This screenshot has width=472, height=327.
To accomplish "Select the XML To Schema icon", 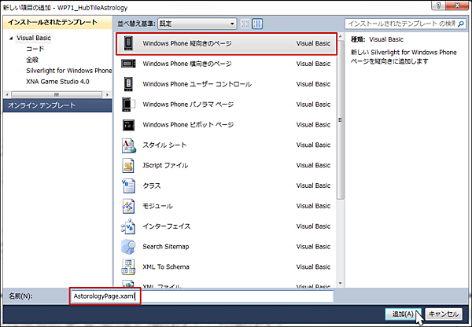I will point(128,266).
